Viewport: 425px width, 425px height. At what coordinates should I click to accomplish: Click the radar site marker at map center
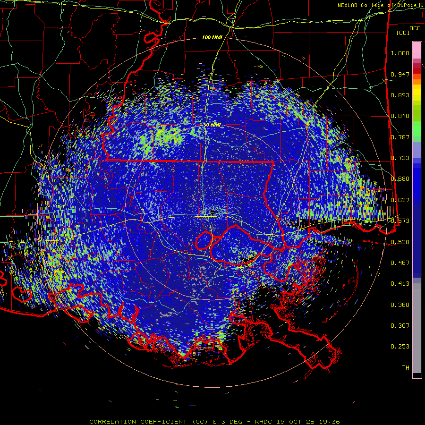pyautogui.click(x=212, y=212)
